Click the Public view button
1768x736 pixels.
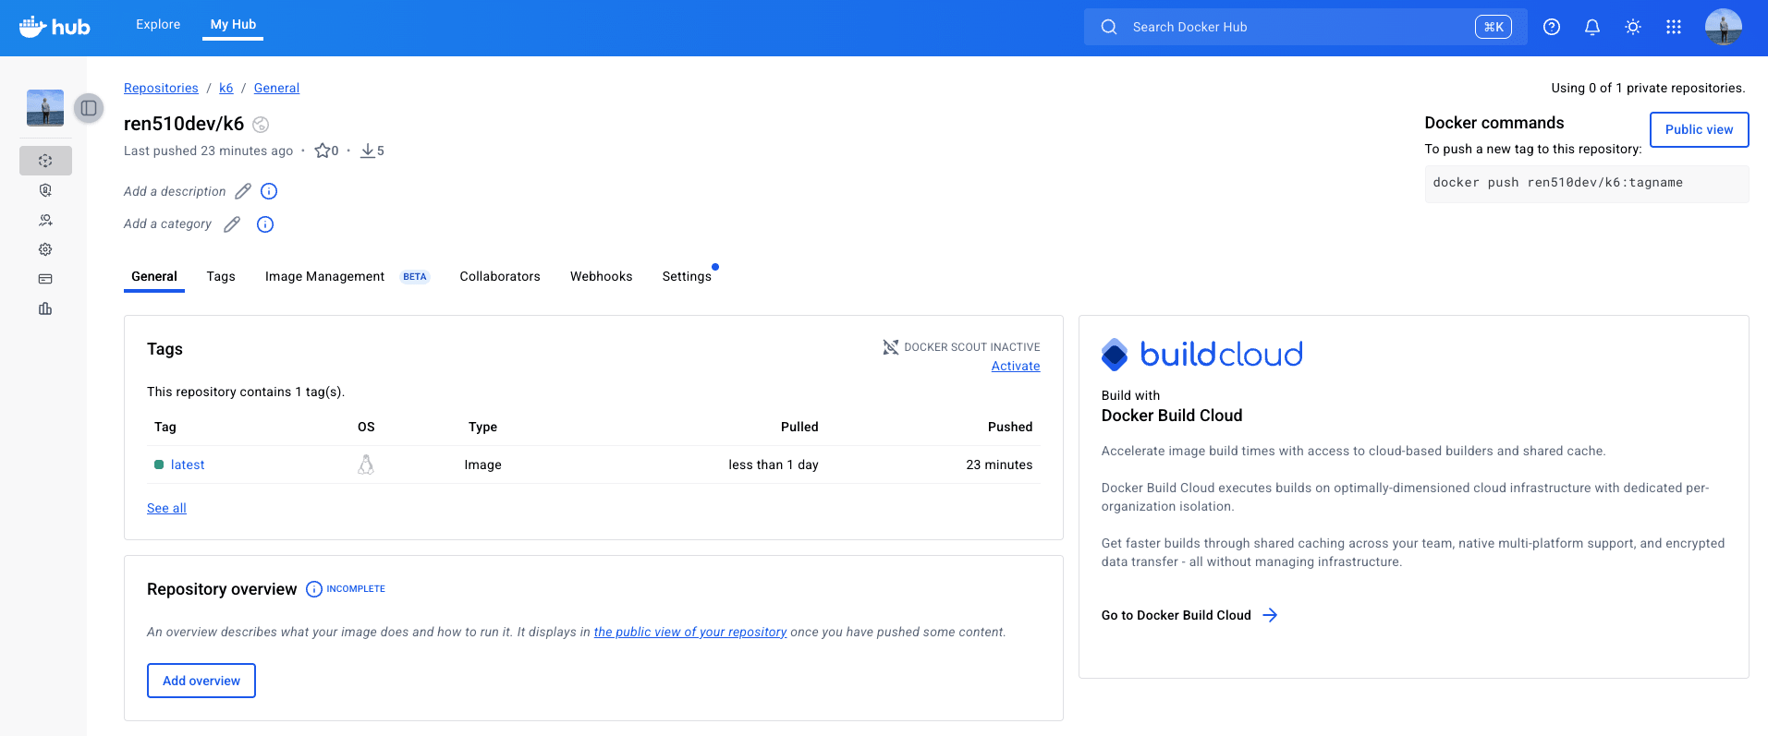point(1699,129)
